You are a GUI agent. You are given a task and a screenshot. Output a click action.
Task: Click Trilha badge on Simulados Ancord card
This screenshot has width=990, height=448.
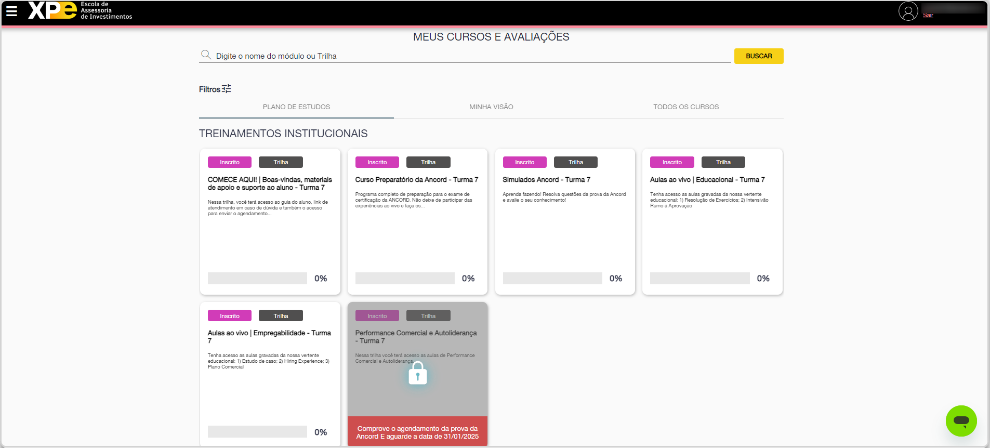pos(576,162)
